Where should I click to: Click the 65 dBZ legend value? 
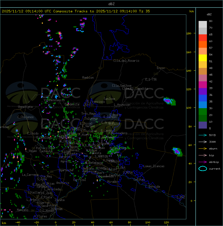211,35
